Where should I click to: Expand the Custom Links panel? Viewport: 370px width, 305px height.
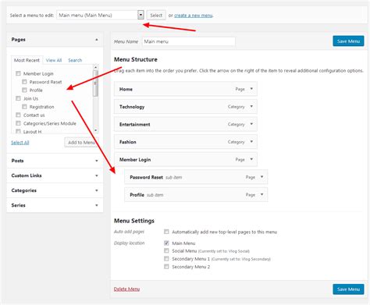pyautogui.click(x=55, y=176)
